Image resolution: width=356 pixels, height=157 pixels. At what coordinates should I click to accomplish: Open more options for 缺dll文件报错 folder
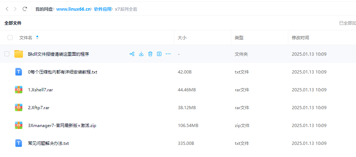click(168, 54)
